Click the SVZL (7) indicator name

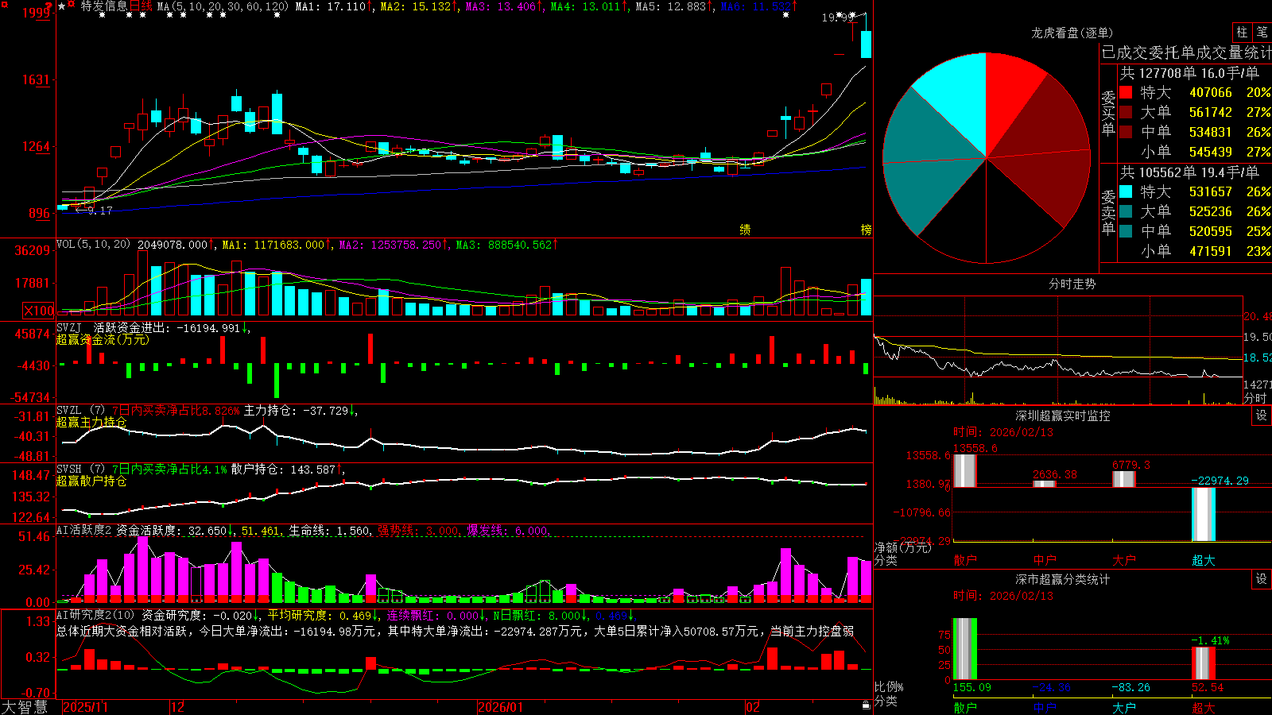click(x=81, y=411)
